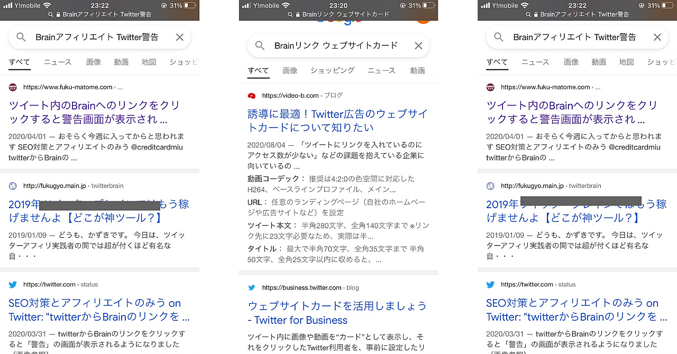This screenshot has height=354, width=677.
Task: Tap the Wi-Fi status icon in left screenshot
Action: click(x=47, y=5)
